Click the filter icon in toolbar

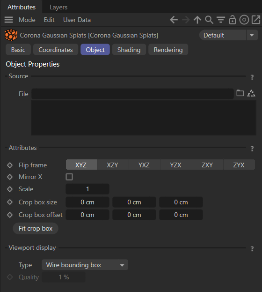pyautogui.click(x=221, y=20)
